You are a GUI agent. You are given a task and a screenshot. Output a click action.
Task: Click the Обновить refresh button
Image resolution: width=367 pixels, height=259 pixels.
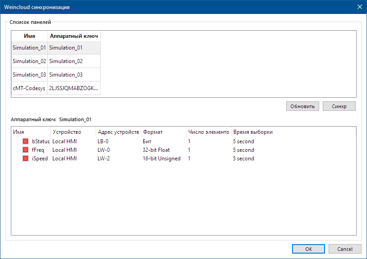[302, 106]
